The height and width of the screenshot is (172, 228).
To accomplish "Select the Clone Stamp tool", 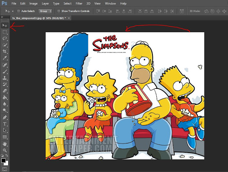I will pos(5,78).
